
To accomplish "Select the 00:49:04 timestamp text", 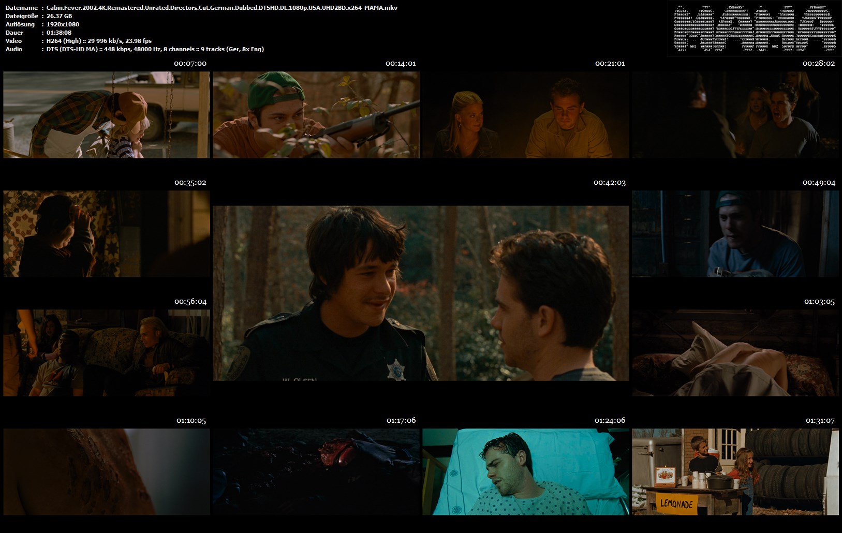I will [819, 183].
